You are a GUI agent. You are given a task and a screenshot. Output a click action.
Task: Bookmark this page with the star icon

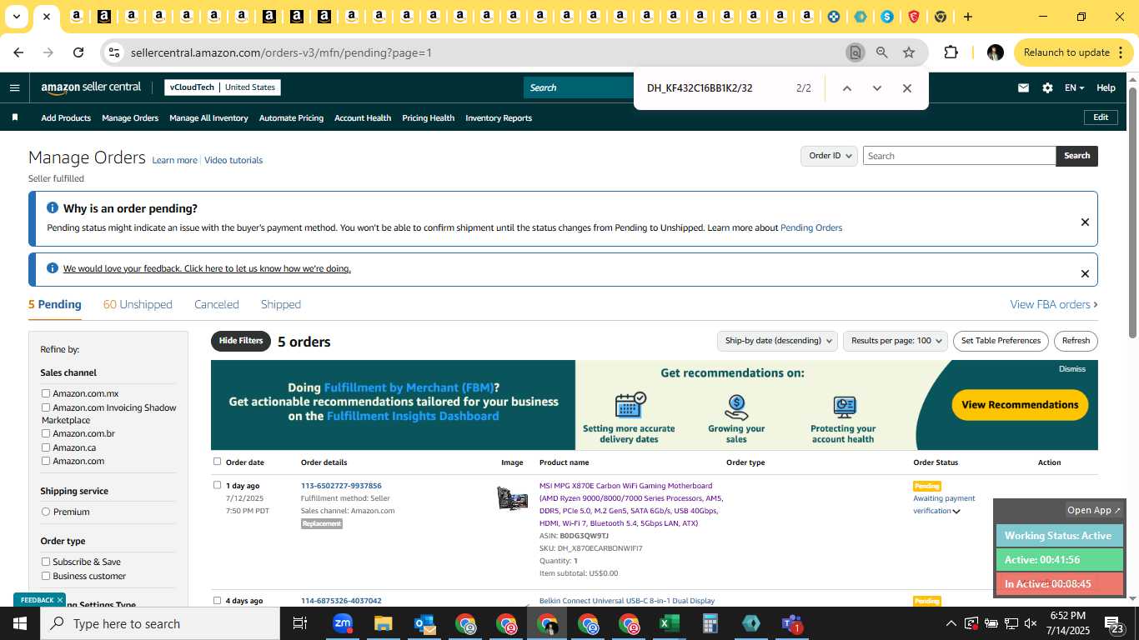coord(909,52)
